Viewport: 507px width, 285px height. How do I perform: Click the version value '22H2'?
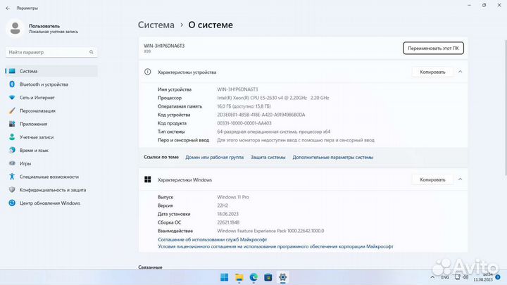[223, 205]
